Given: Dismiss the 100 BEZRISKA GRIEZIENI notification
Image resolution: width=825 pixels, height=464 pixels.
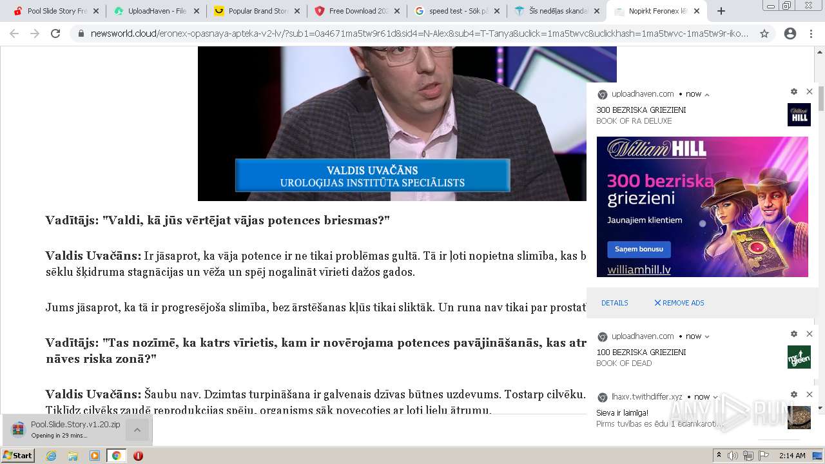Looking at the screenshot, I should [x=810, y=334].
